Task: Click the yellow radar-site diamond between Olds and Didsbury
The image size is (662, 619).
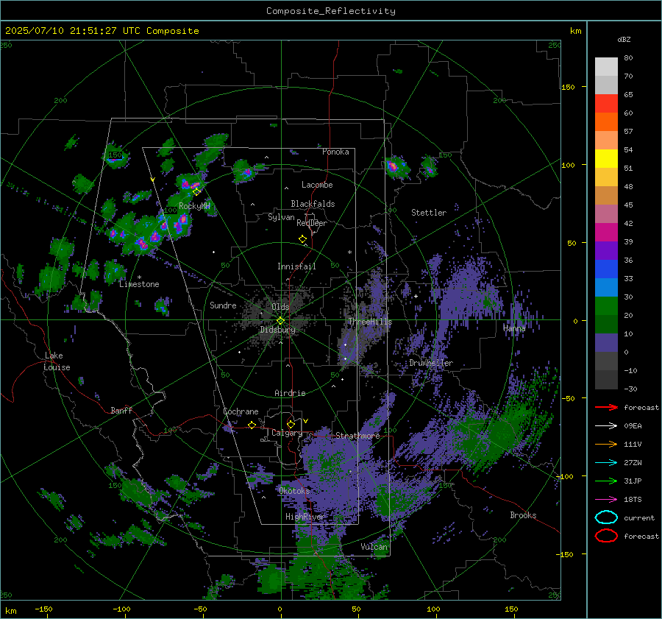Action: pos(281,321)
